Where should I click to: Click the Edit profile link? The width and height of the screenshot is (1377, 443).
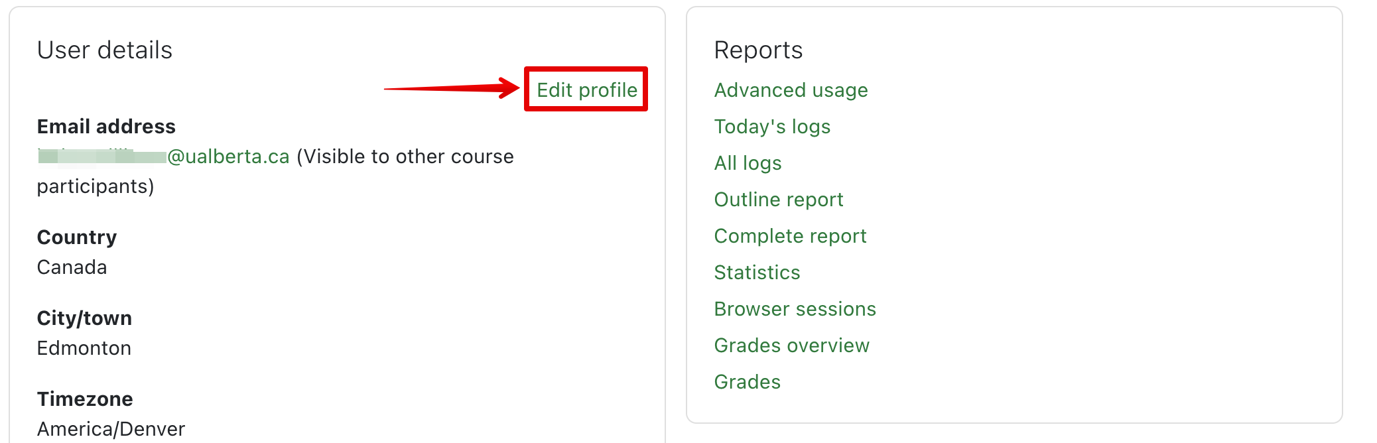click(x=586, y=90)
